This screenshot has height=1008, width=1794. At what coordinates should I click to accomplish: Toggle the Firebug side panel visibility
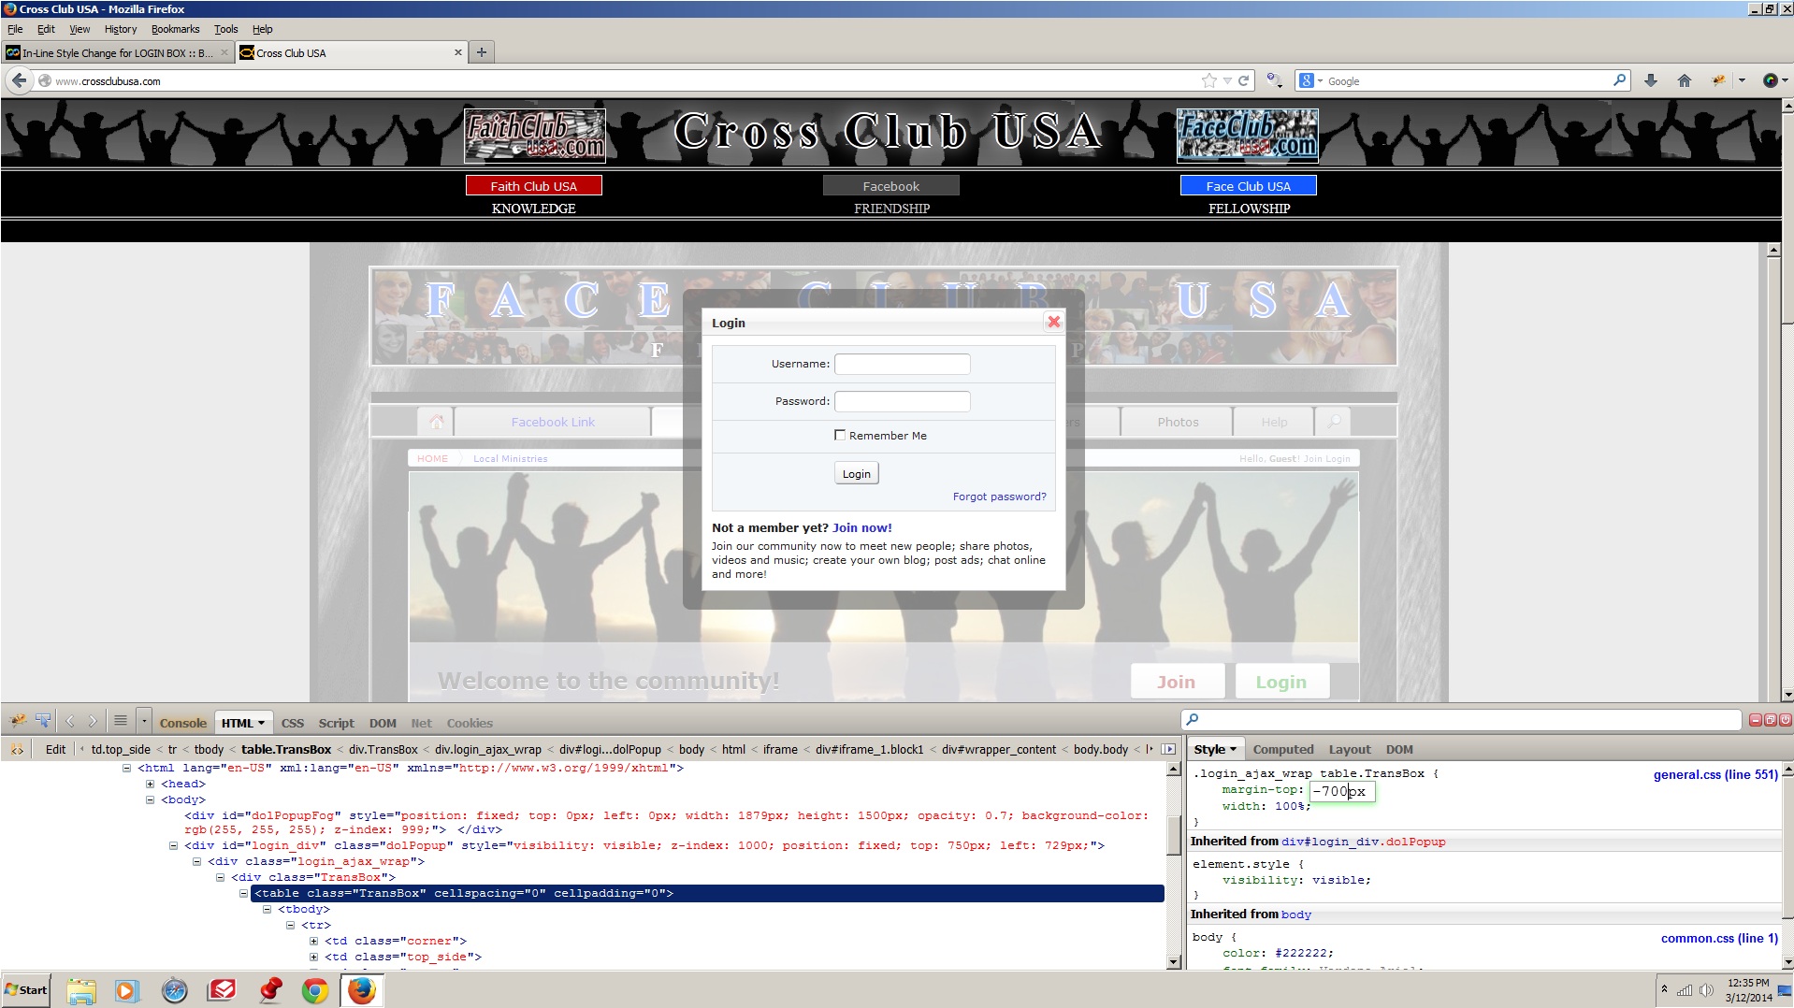1168,749
